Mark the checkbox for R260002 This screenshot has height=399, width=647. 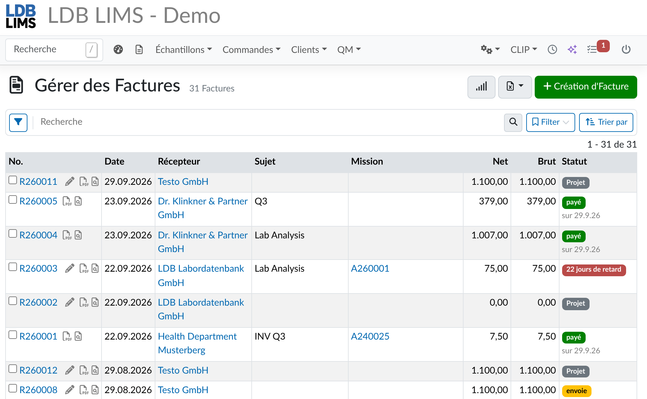tap(13, 301)
